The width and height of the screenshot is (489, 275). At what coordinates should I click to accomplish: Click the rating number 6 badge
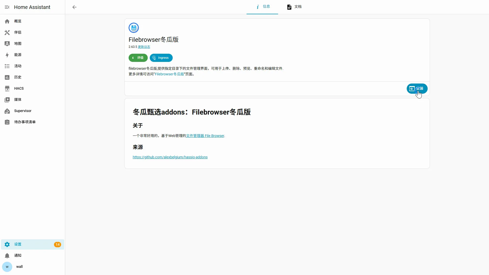click(133, 58)
